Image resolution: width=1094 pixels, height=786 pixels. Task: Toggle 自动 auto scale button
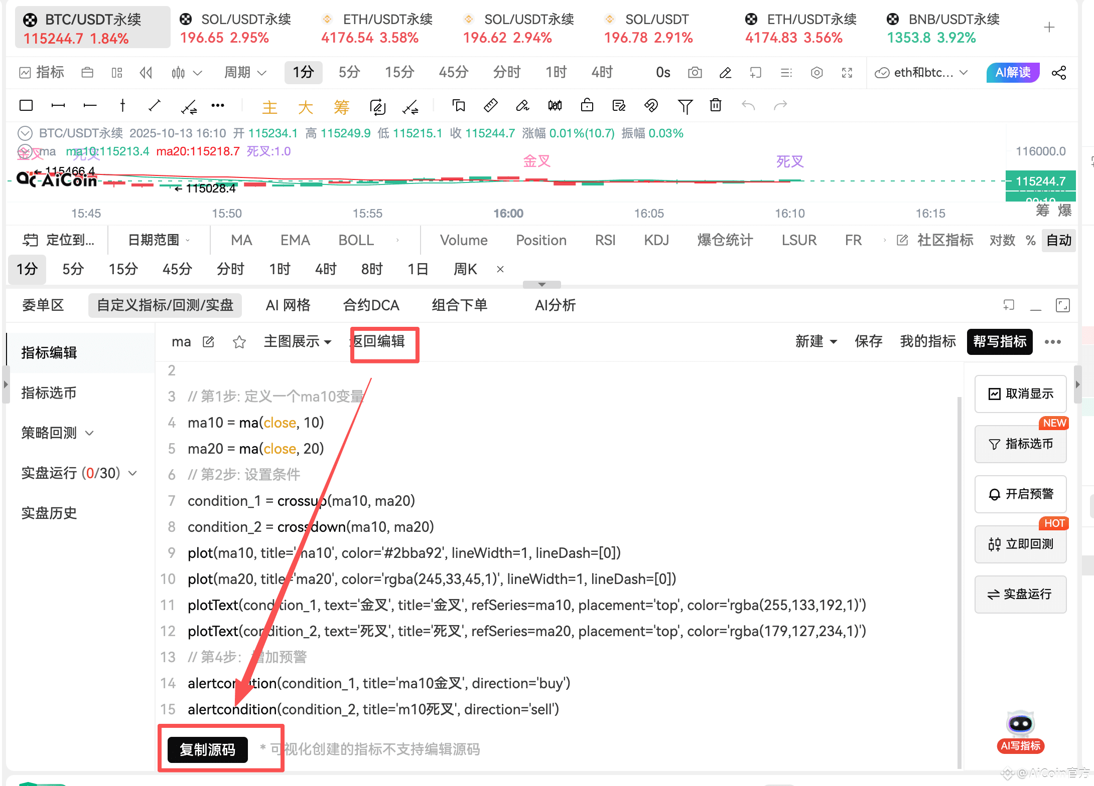[1059, 240]
